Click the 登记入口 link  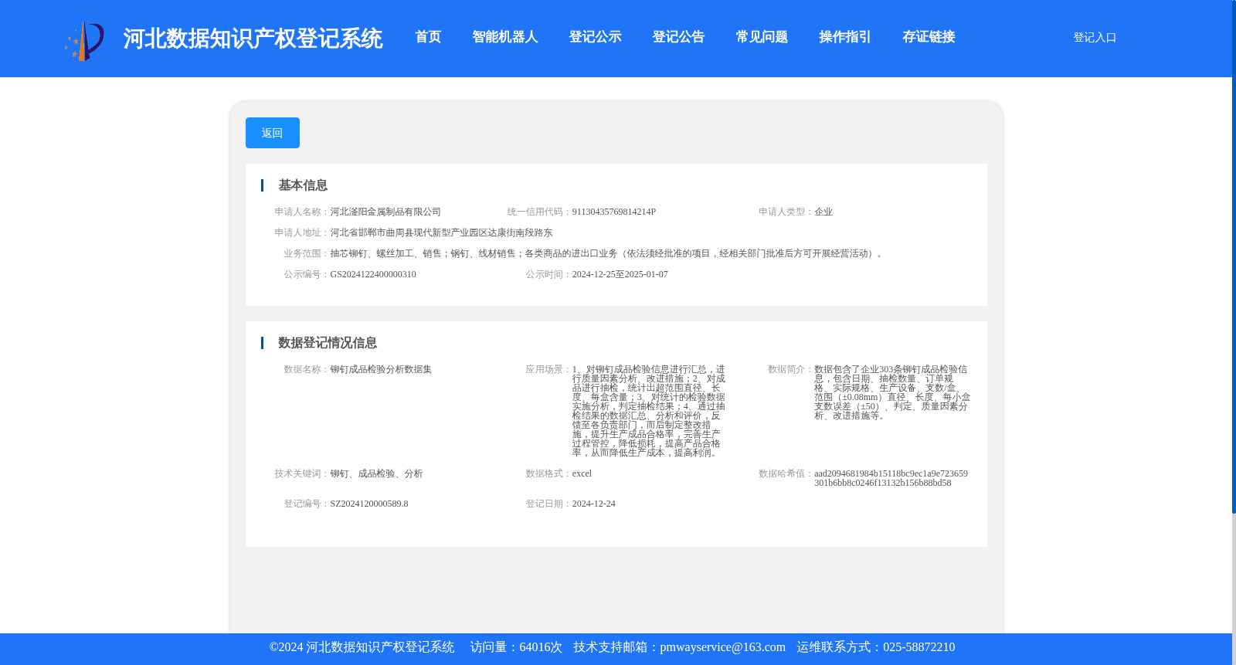1095,37
